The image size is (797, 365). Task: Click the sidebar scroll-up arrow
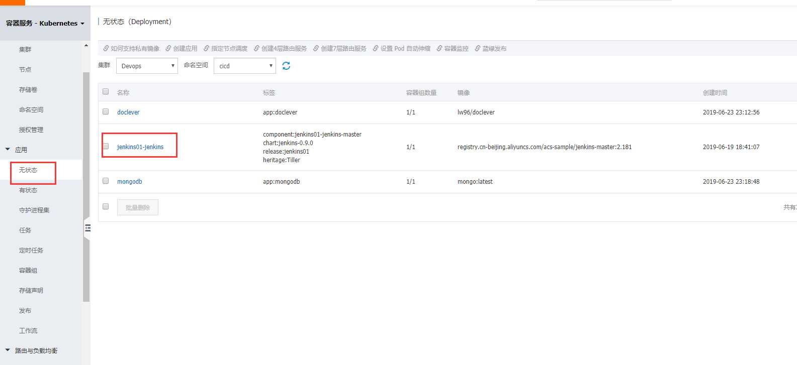click(x=86, y=46)
